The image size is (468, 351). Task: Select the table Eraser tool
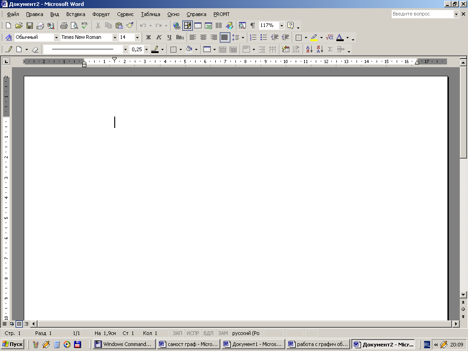pos(35,49)
